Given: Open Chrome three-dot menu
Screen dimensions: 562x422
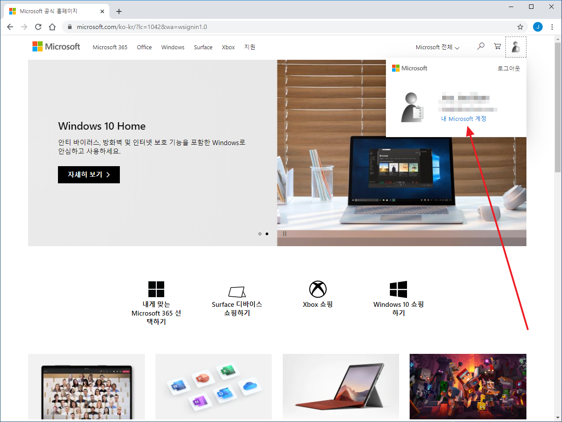Looking at the screenshot, I should [552, 27].
